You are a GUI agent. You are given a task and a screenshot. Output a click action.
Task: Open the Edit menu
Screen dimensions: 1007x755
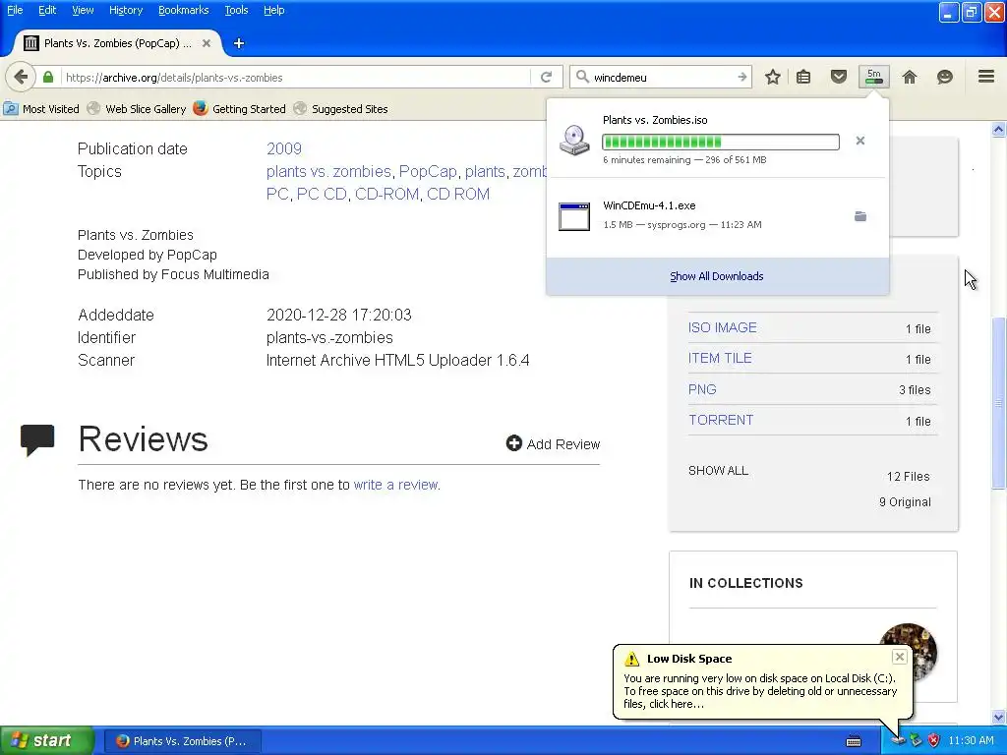click(47, 10)
